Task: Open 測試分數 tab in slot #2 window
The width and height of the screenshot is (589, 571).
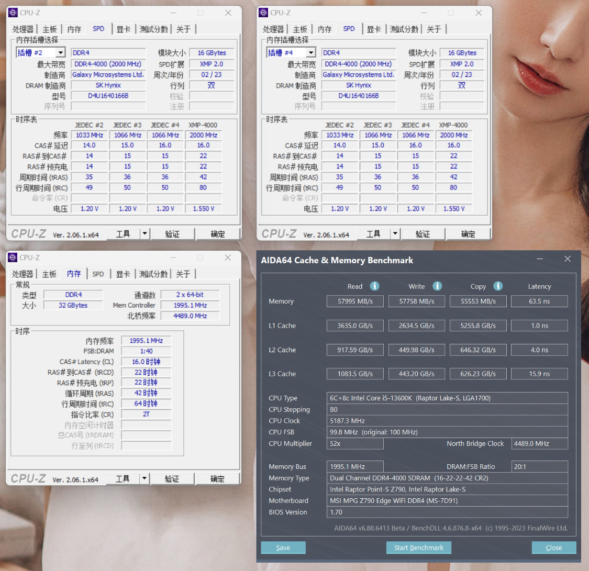Action: tap(153, 29)
